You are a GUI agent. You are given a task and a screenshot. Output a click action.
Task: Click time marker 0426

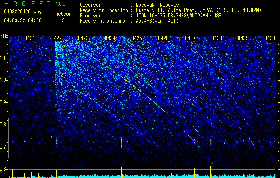(x=163, y=38)
